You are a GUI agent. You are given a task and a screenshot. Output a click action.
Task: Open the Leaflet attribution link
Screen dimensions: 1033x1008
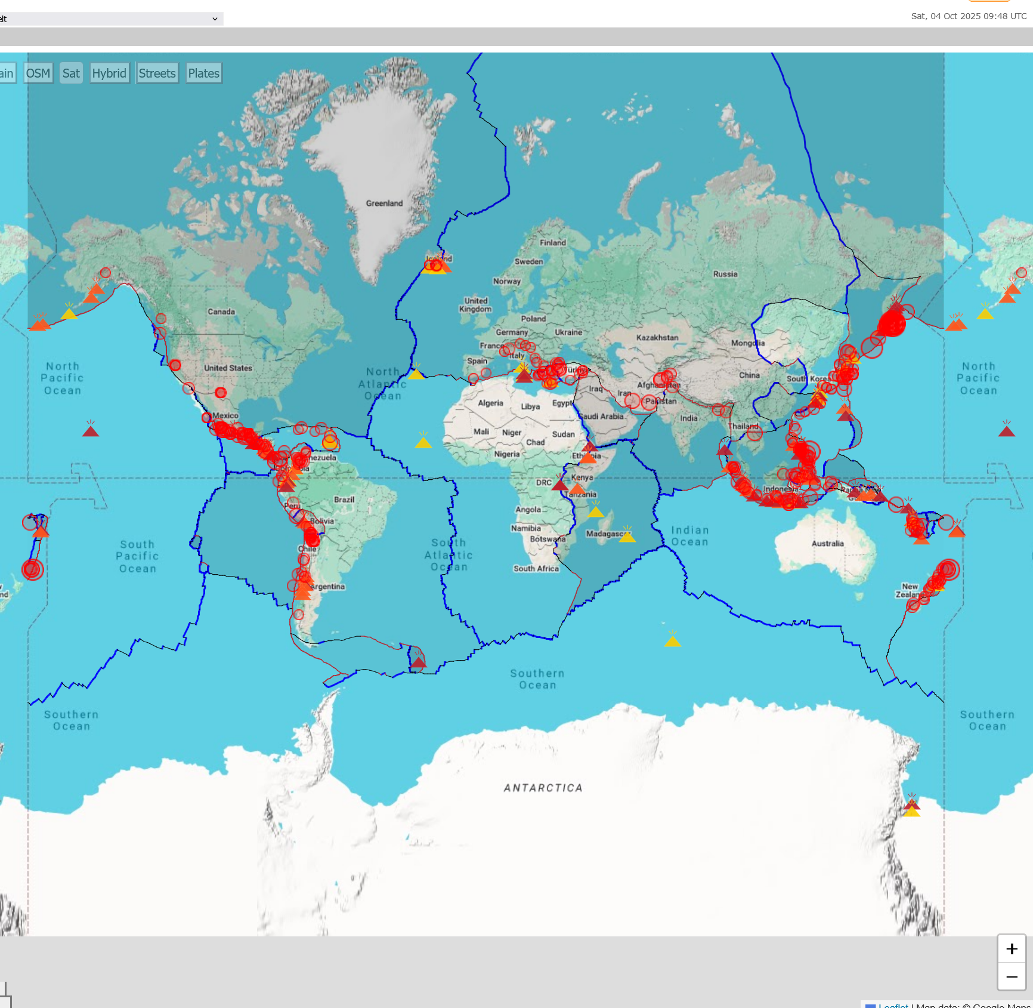point(893,1004)
